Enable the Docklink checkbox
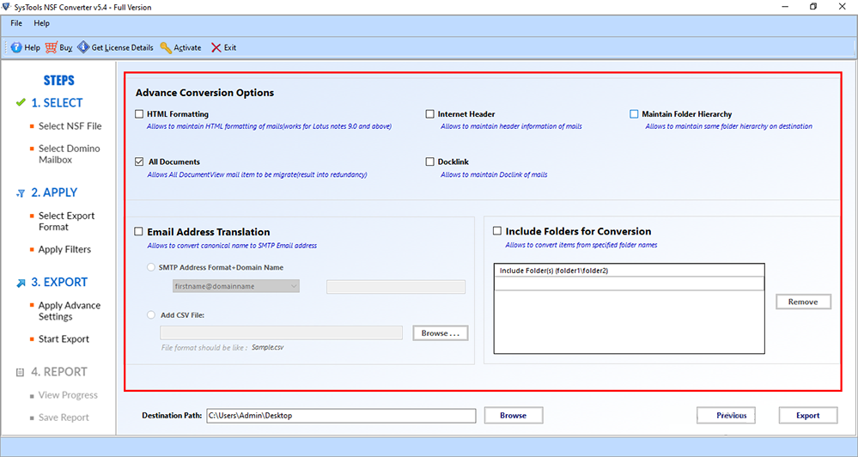This screenshot has height=457, width=858. click(x=429, y=161)
